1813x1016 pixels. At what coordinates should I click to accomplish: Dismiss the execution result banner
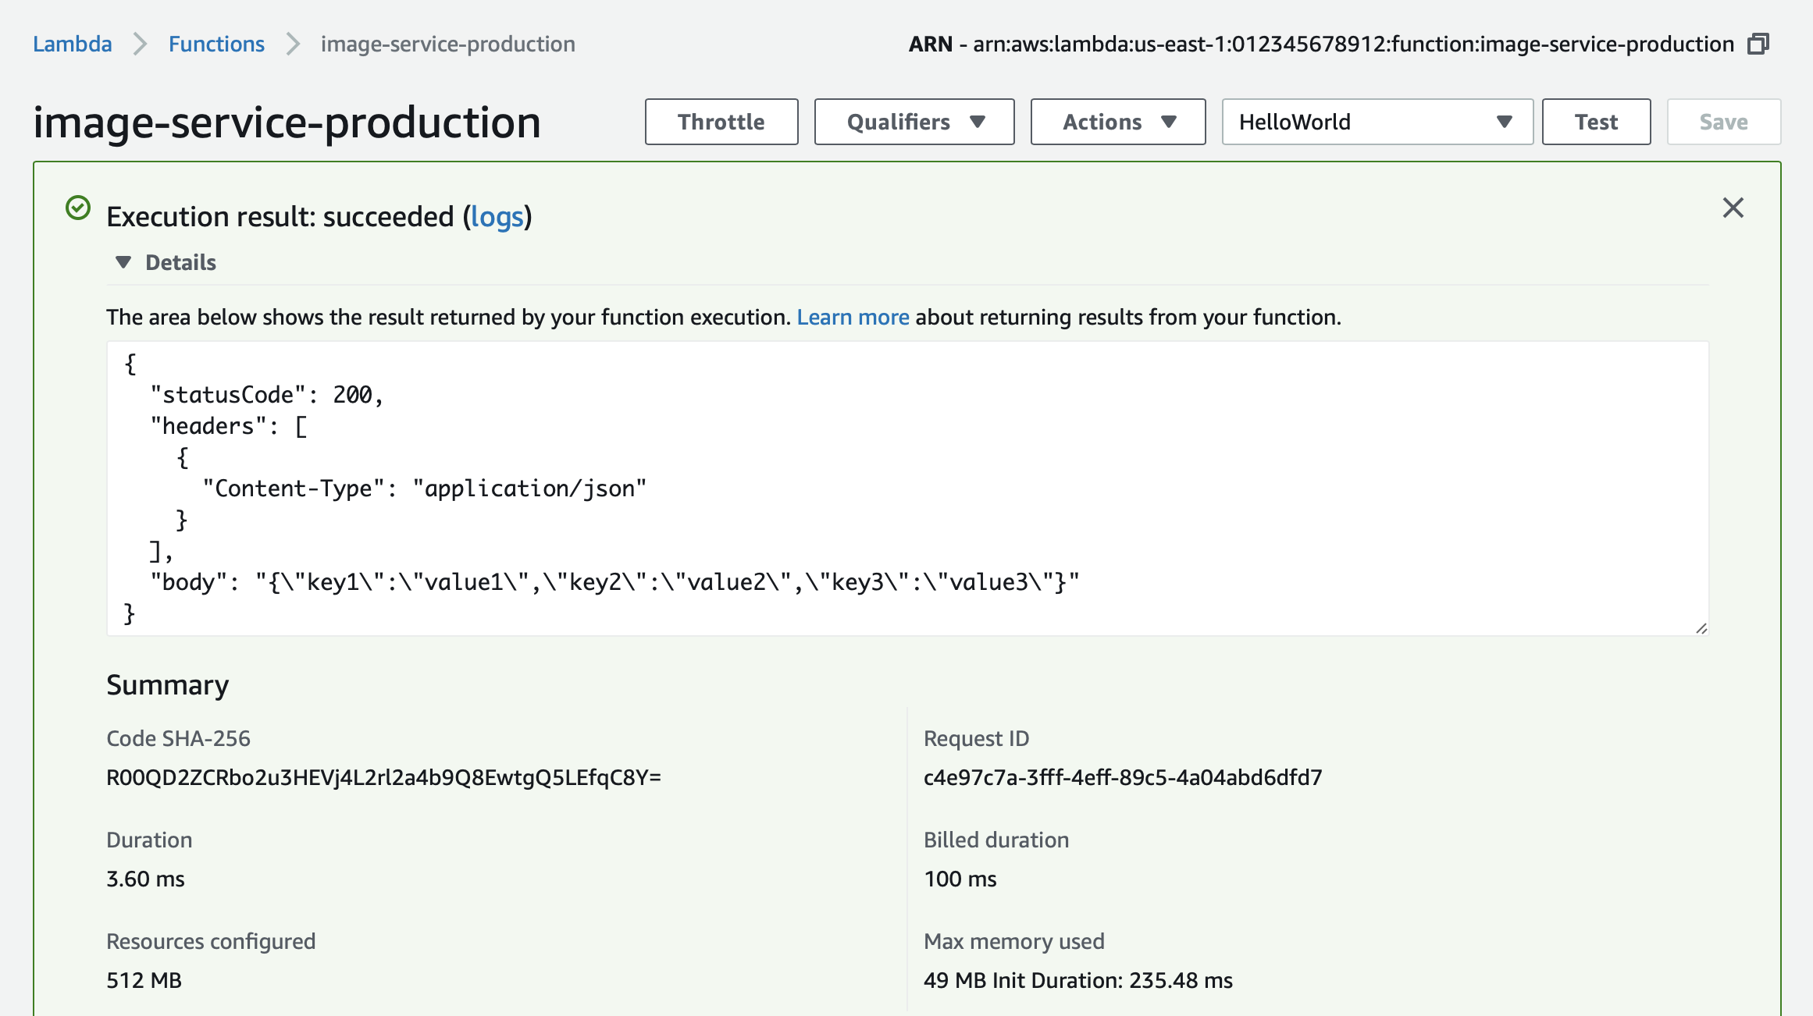(x=1733, y=208)
